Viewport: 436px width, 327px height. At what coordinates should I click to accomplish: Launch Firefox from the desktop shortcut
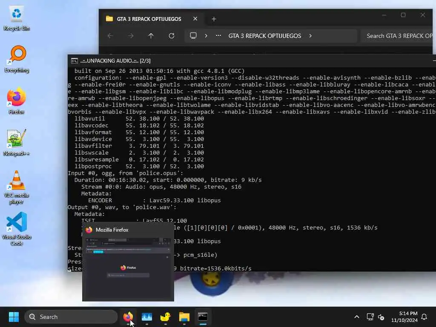coord(17,101)
